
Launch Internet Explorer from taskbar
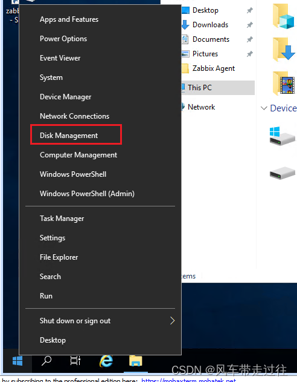coord(106,361)
